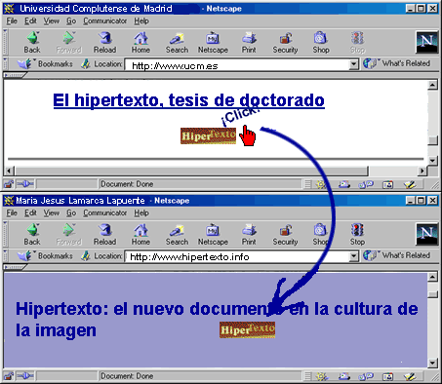Open the Help menu in the bottom window
The width and height of the screenshot is (442, 384).
pyautogui.click(x=141, y=213)
